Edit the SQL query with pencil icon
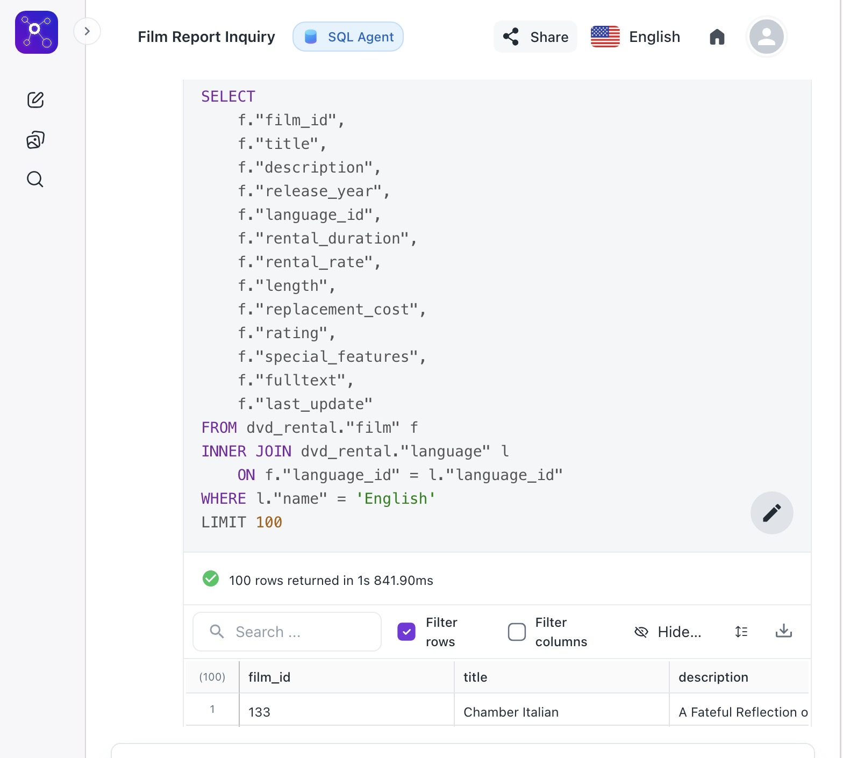The image size is (843, 758). click(x=771, y=513)
